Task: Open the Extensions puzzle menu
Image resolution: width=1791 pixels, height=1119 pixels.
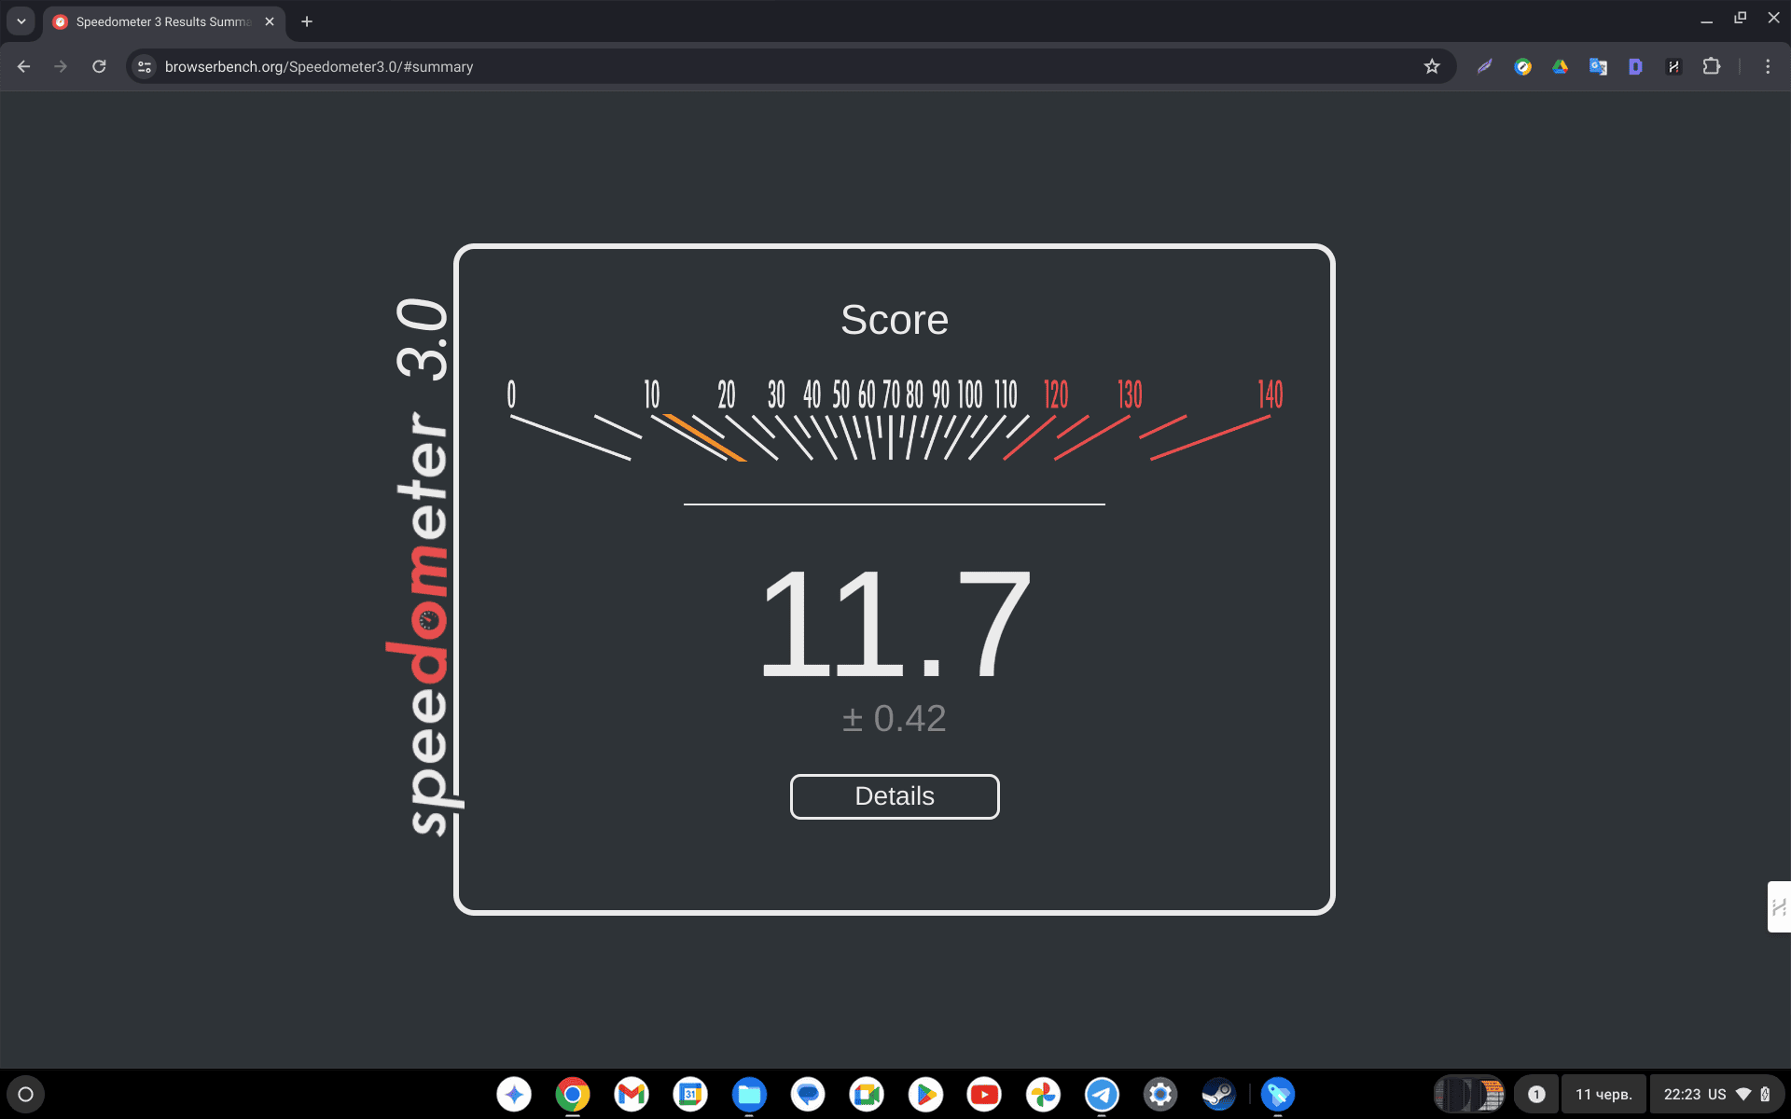Action: pyautogui.click(x=1711, y=66)
